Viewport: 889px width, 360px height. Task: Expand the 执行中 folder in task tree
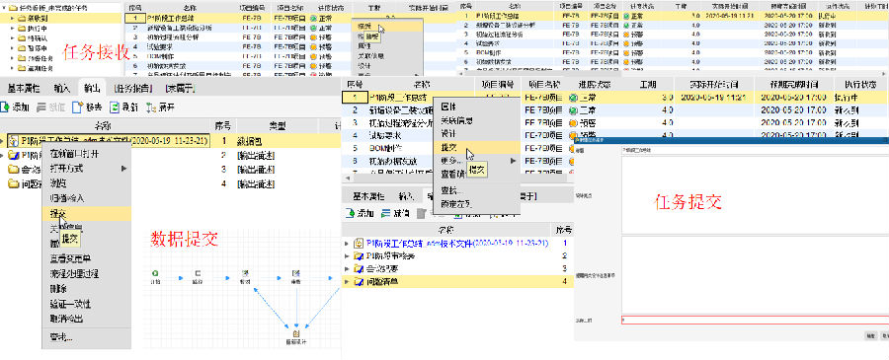(13, 28)
